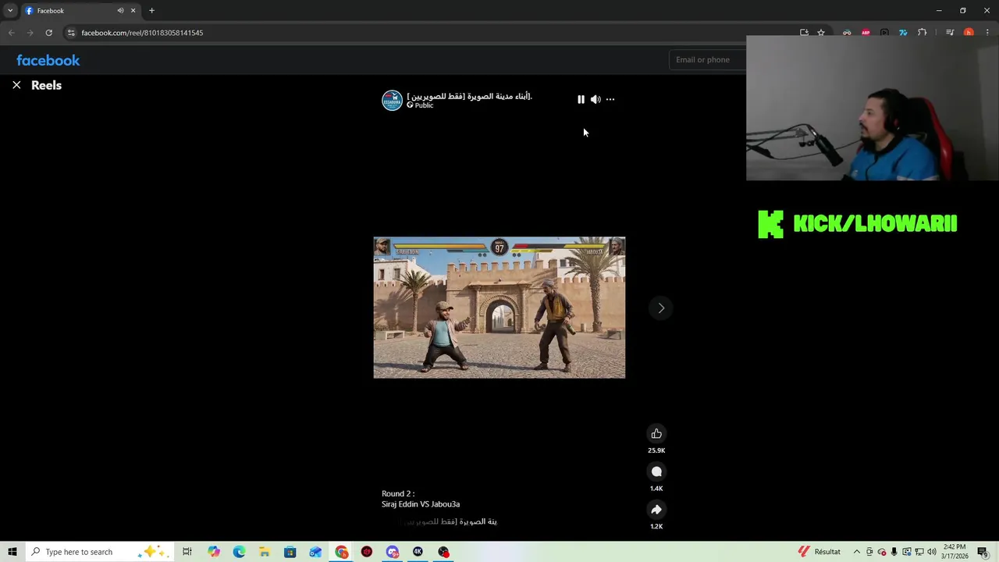Like the reel with the thumbs-up icon
The height and width of the screenshot is (562, 999).
(x=656, y=434)
